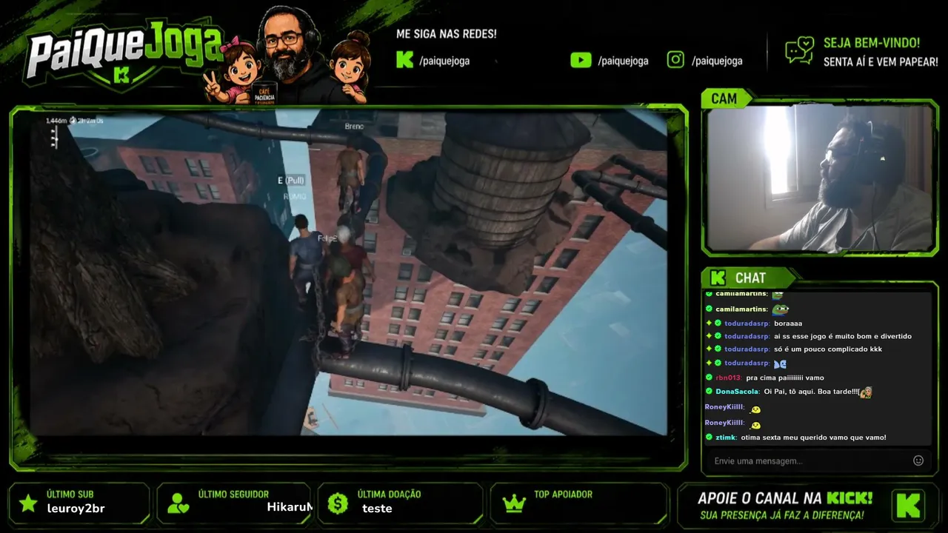
Task: Click the last donation value "teste"
Action: 377,509
